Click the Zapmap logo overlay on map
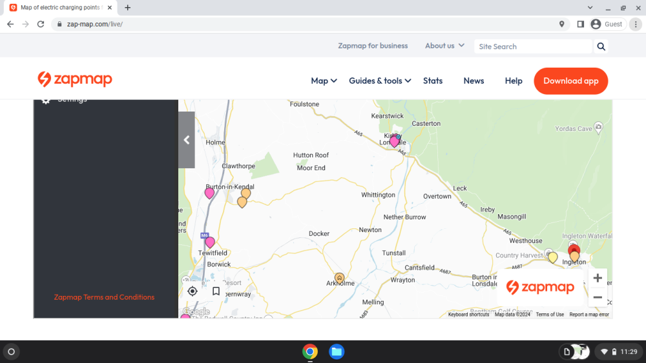 click(x=540, y=287)
